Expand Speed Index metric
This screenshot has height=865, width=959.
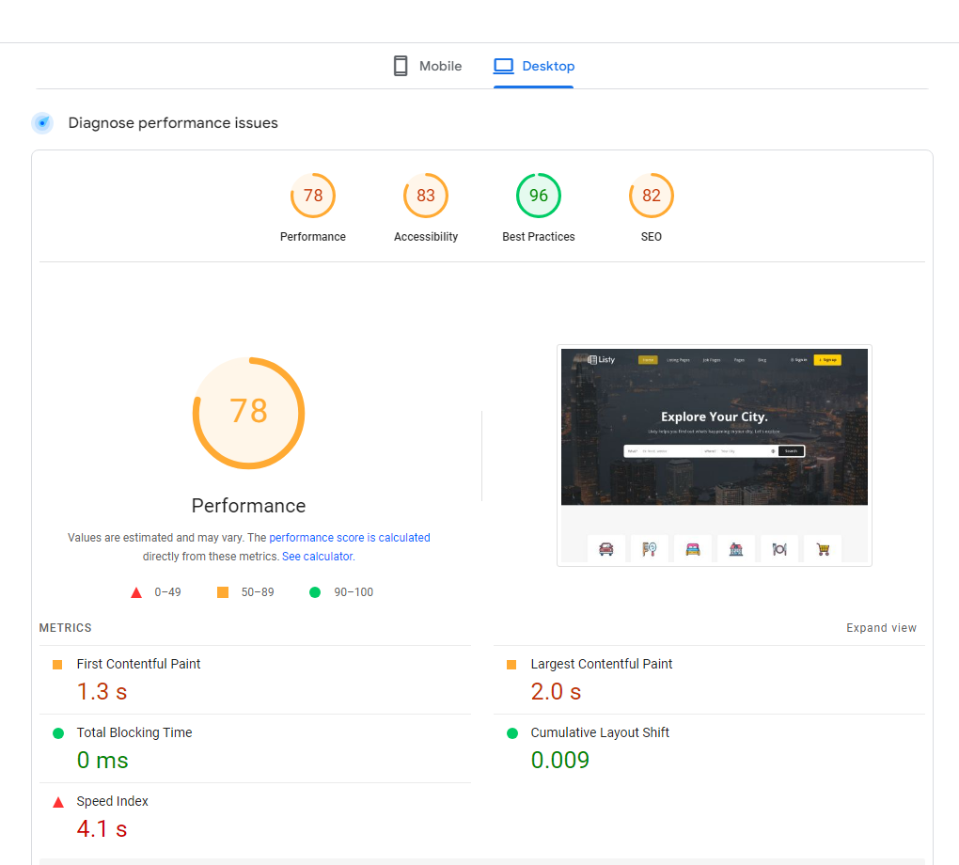[x=255, y=817]
